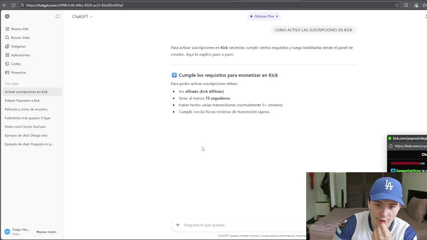Click the Aplicaciones grid icon
Image resolution: width=427 pixels, height=240 pixels.
click(x=7, y=55)
